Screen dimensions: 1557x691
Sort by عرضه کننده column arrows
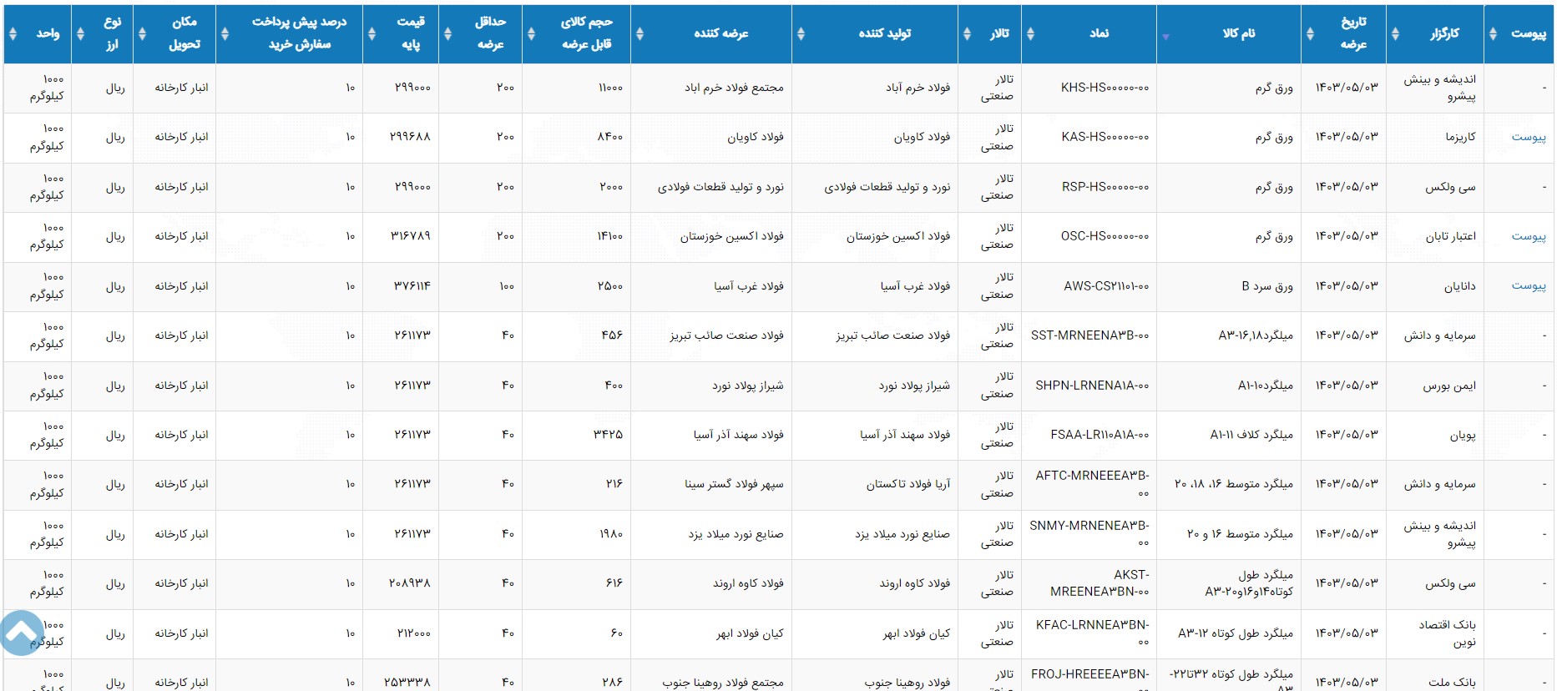point(639,33)
